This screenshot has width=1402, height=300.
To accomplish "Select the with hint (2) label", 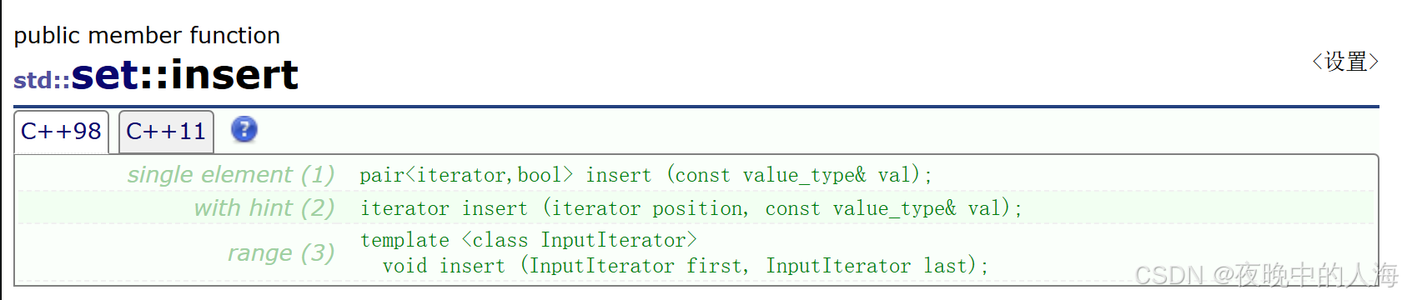I will pos(264,207).
